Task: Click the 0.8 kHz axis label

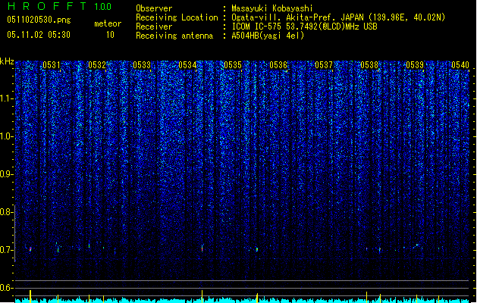Action: (6, 212)
